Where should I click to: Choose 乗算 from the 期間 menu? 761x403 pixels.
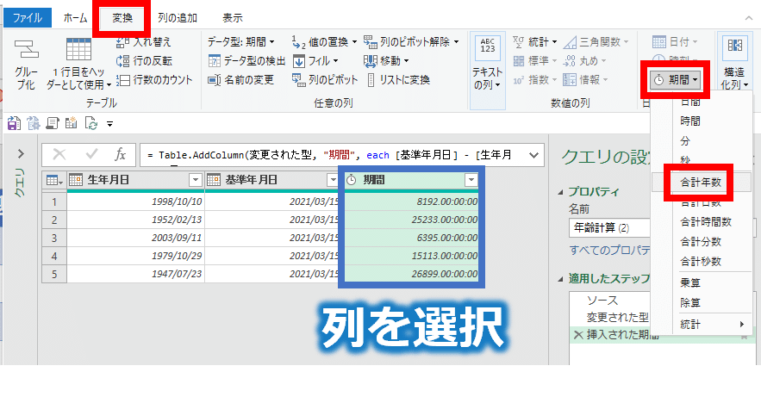pos(690,282)
